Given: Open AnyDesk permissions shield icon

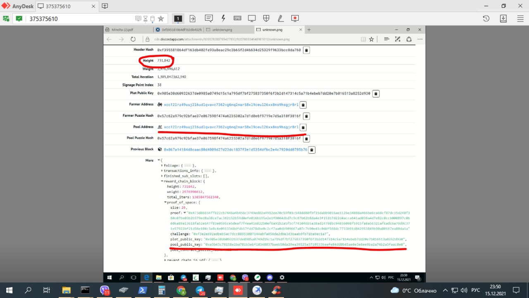Looking at the screenshot, I should point(266,19).
